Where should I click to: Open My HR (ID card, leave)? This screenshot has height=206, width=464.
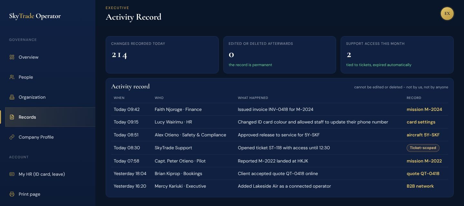point(50,174)
